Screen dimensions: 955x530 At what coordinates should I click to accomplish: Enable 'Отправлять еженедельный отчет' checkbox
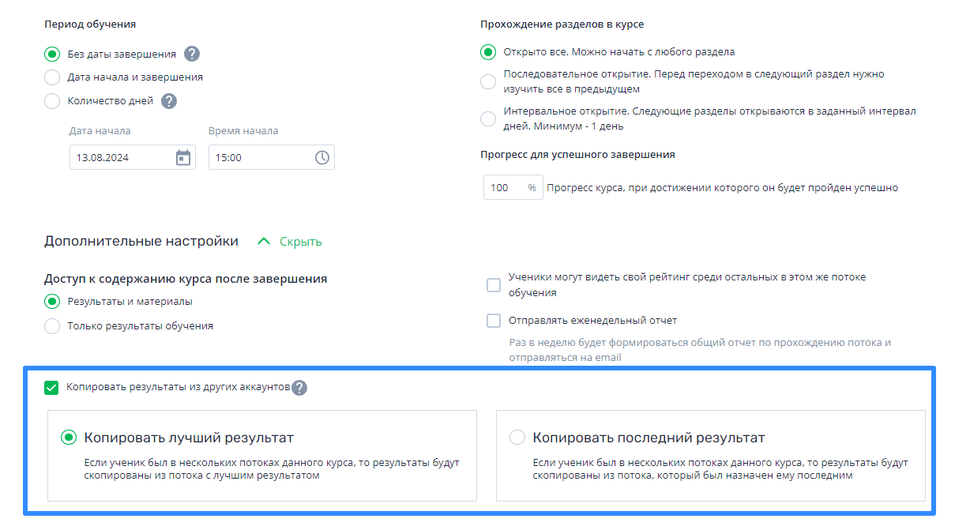pos(494,321)
